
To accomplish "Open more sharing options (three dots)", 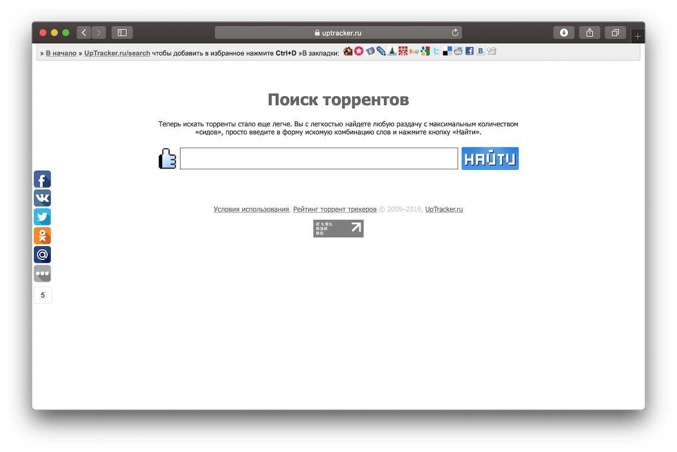I will (42, 274).
